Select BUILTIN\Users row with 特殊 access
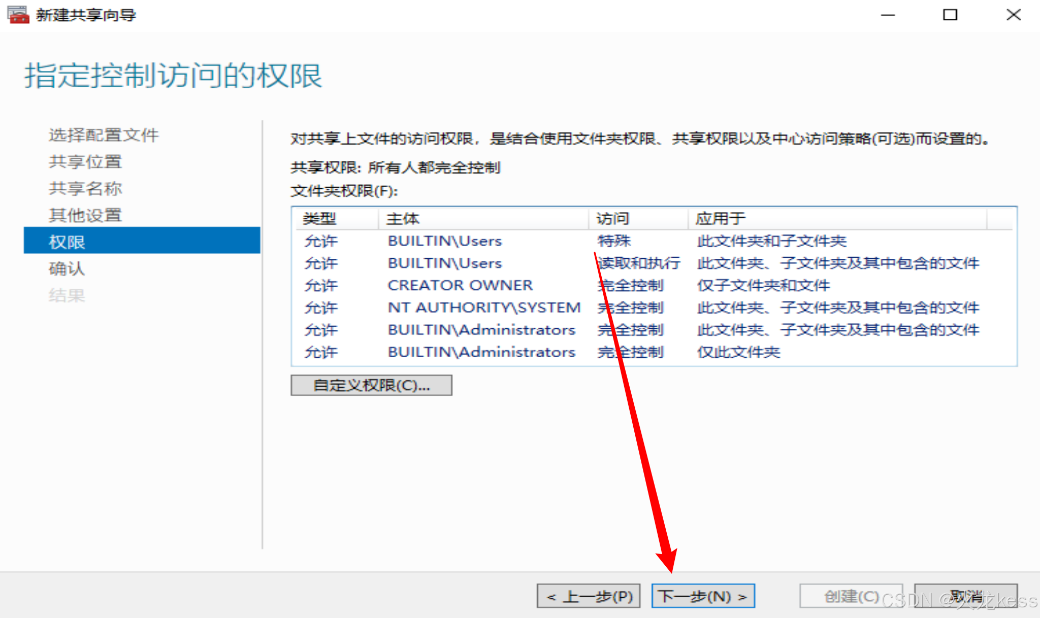 point(444,241)
